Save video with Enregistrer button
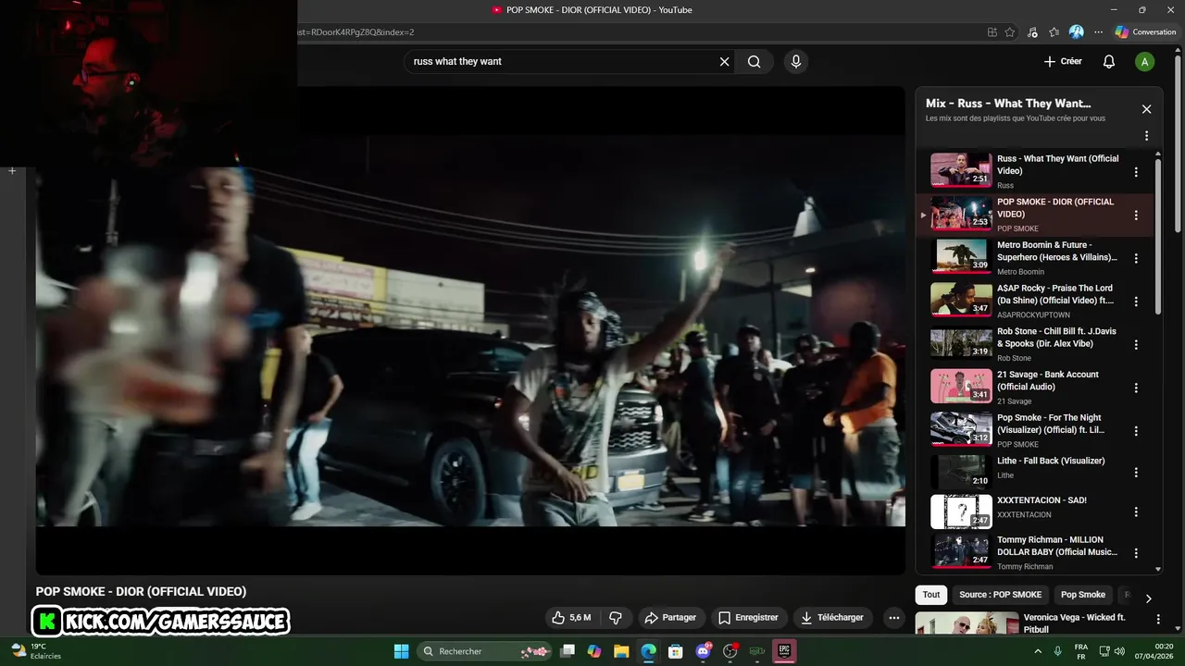Image resolution: width=1185 pixels, height=666 pixels. pos(748,617)
